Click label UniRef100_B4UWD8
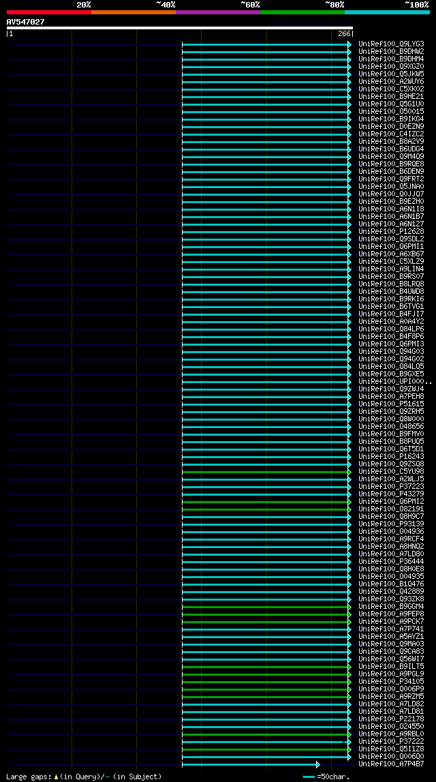This screenshot has height=782, width=436. pos(391,291)
